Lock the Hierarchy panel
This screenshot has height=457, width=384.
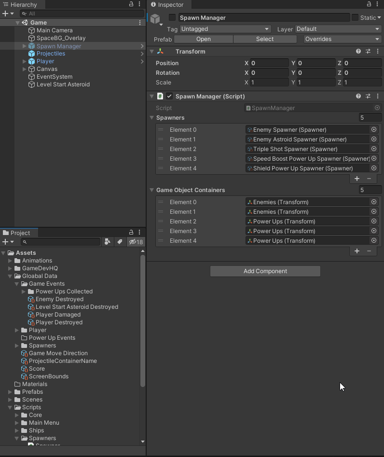[131, 4]
